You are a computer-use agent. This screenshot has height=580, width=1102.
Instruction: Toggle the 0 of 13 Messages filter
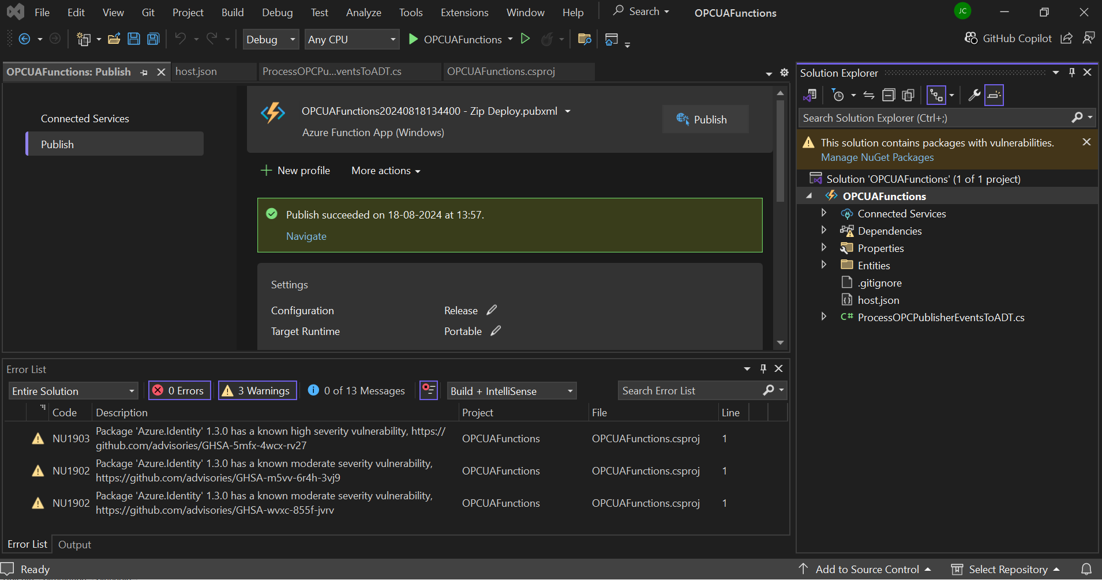coord(357,390)
